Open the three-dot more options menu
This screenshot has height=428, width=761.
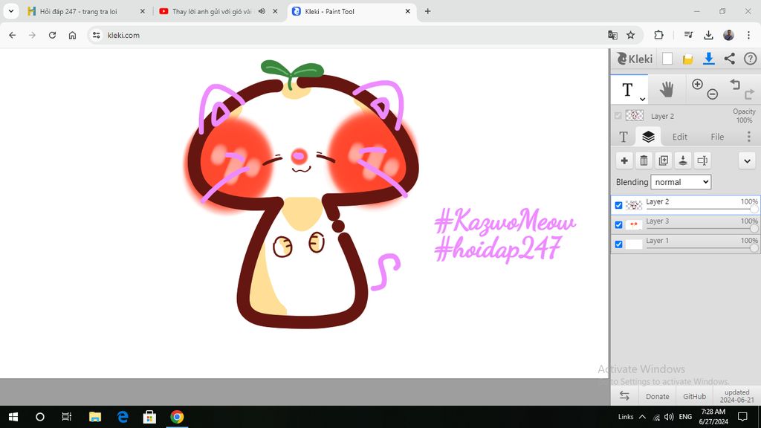748,137
